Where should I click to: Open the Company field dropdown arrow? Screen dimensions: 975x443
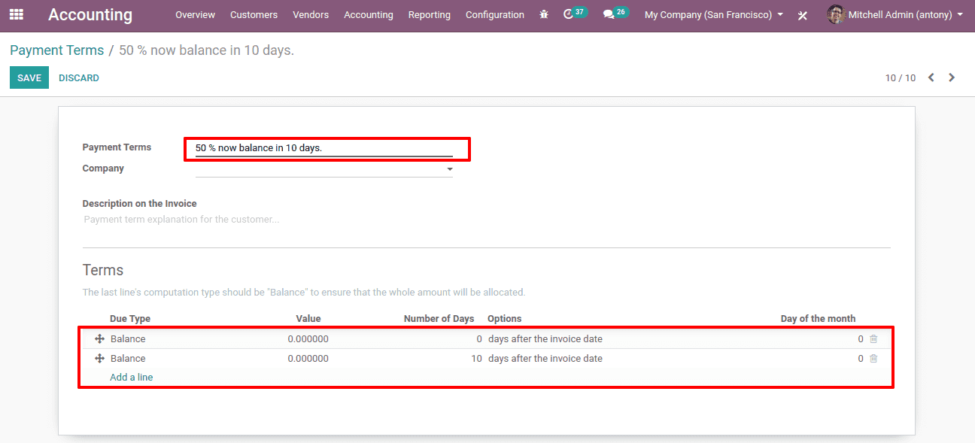click(450, 169)
